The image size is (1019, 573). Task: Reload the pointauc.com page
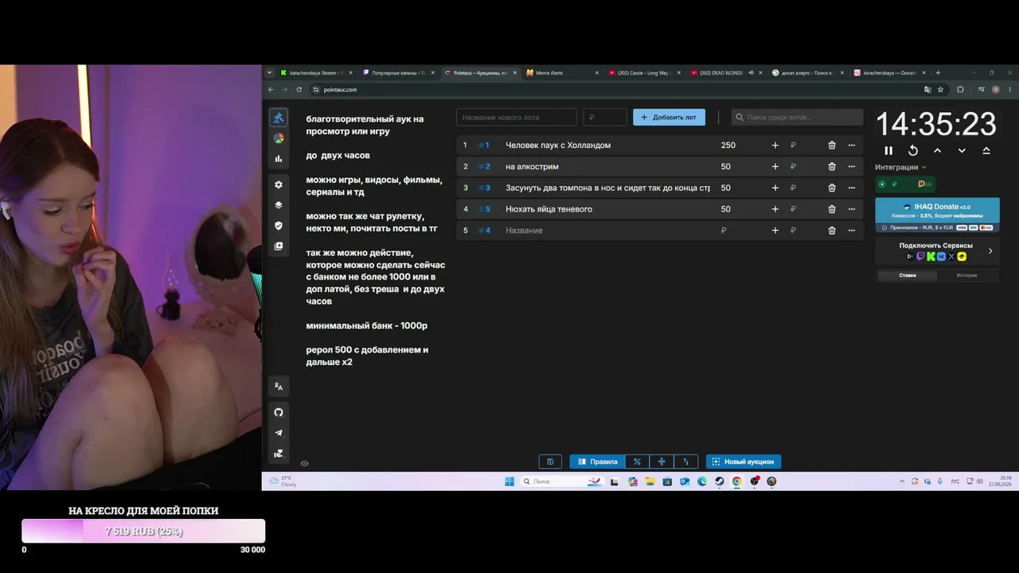[299, 89]
